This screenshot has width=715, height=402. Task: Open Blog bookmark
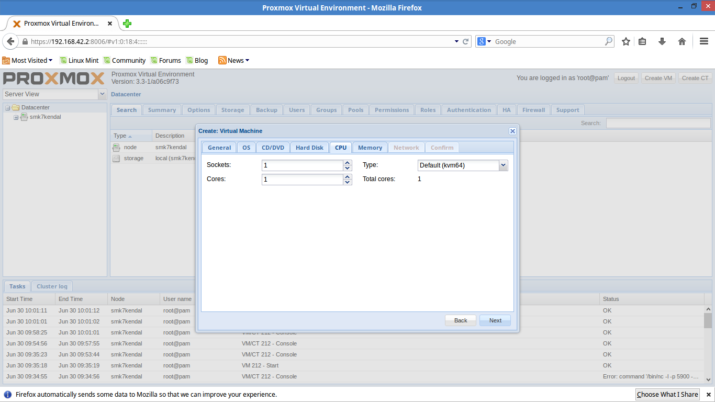point(197,60)
